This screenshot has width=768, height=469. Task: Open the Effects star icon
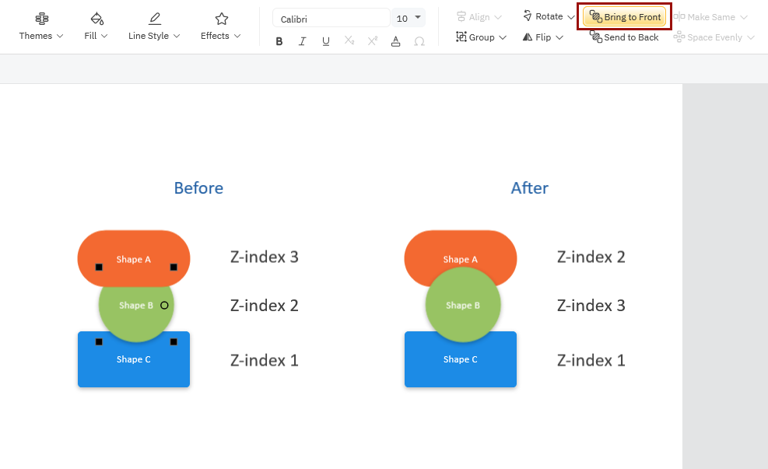click(x=221, y=19)
